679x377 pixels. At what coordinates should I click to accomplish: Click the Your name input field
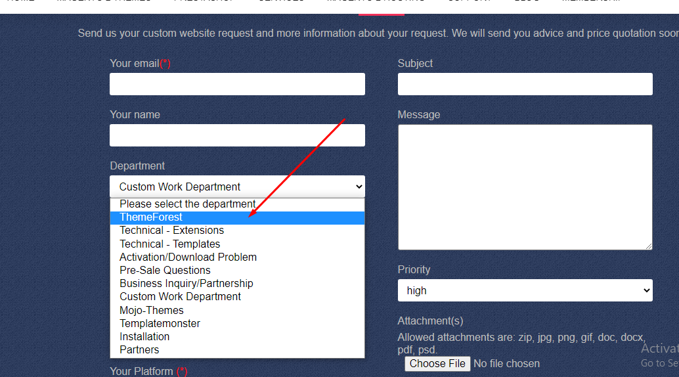tap(237, 135)
